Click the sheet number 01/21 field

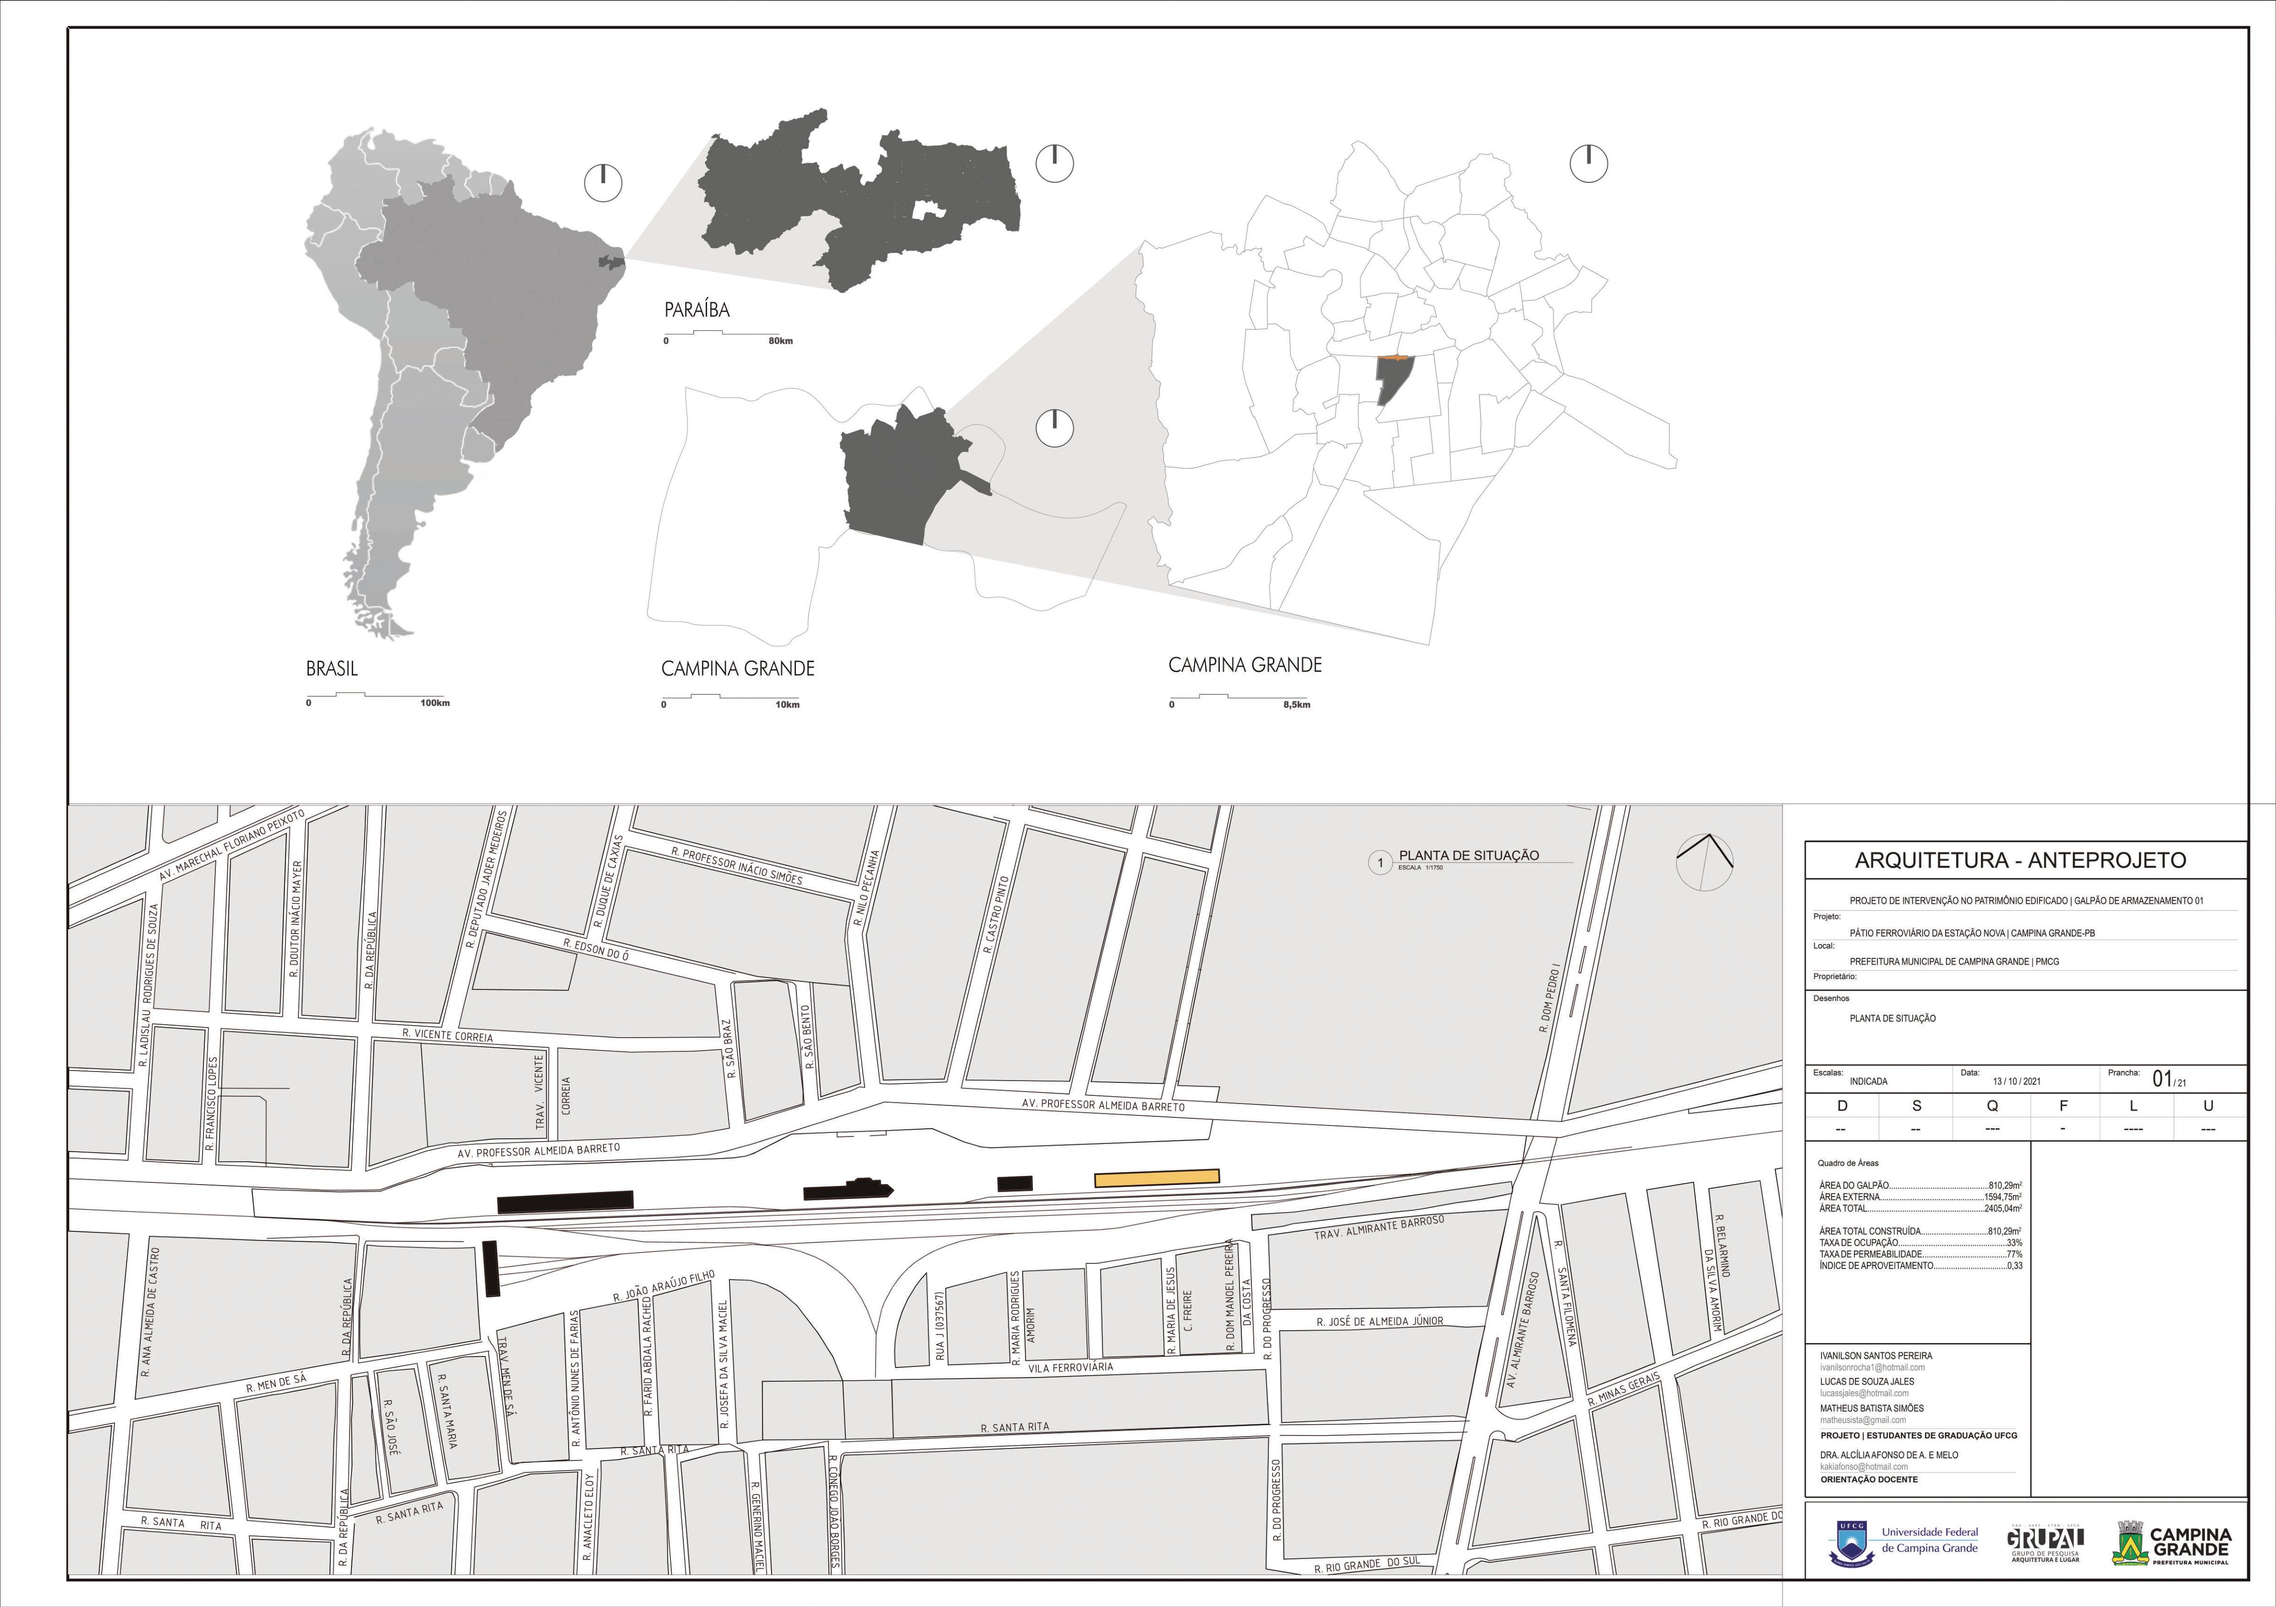(2169, 1080)
